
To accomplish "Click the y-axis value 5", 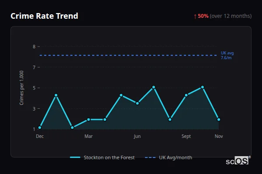I will 34,88.
